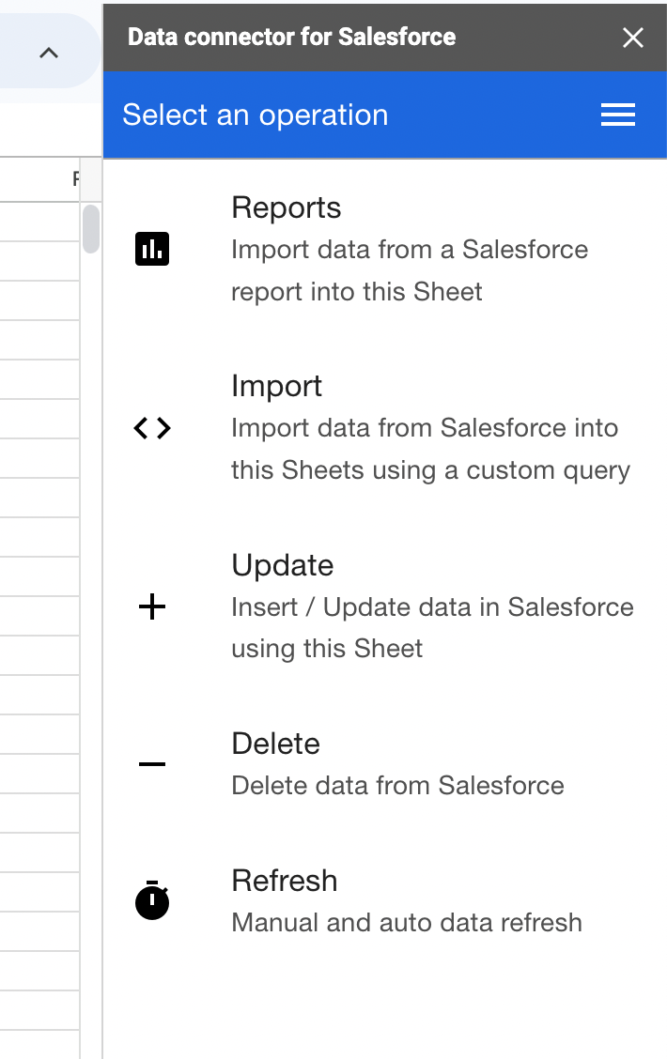The image size is (667, 1059).
Task: Click the Reports bar chart icon
Action: 152,250
